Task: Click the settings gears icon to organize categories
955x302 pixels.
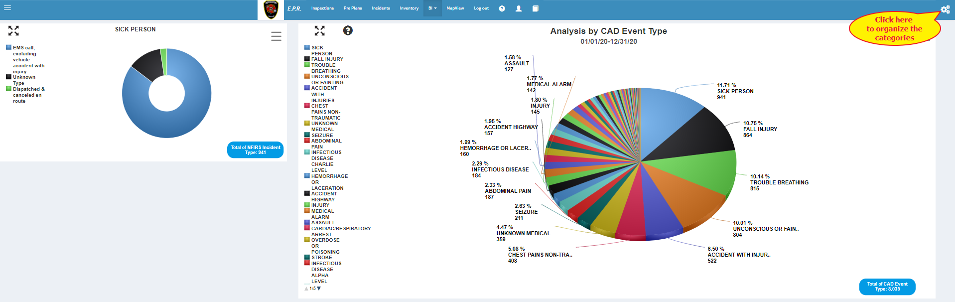Action: point(945,9)
